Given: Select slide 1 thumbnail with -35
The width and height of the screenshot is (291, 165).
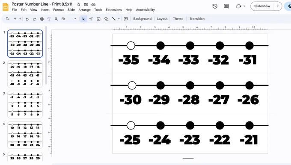Looking at the screenshot, I should tap(25, 44).
